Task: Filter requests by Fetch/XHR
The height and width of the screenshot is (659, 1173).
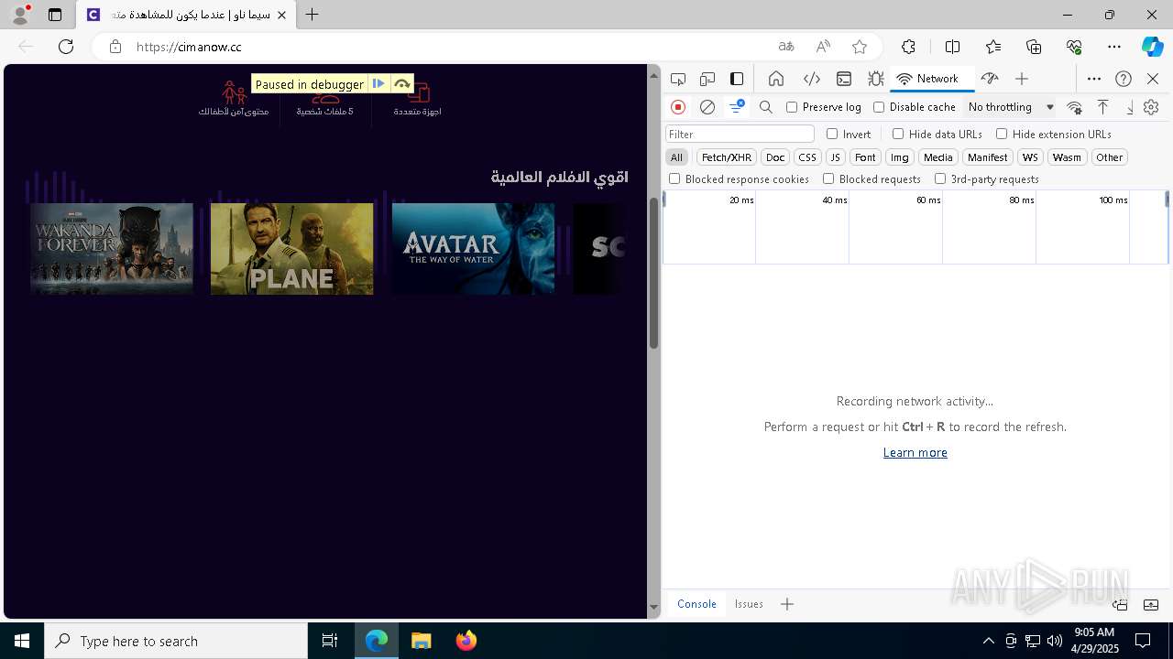Action: pyautogui.click(x=727, y=157)
